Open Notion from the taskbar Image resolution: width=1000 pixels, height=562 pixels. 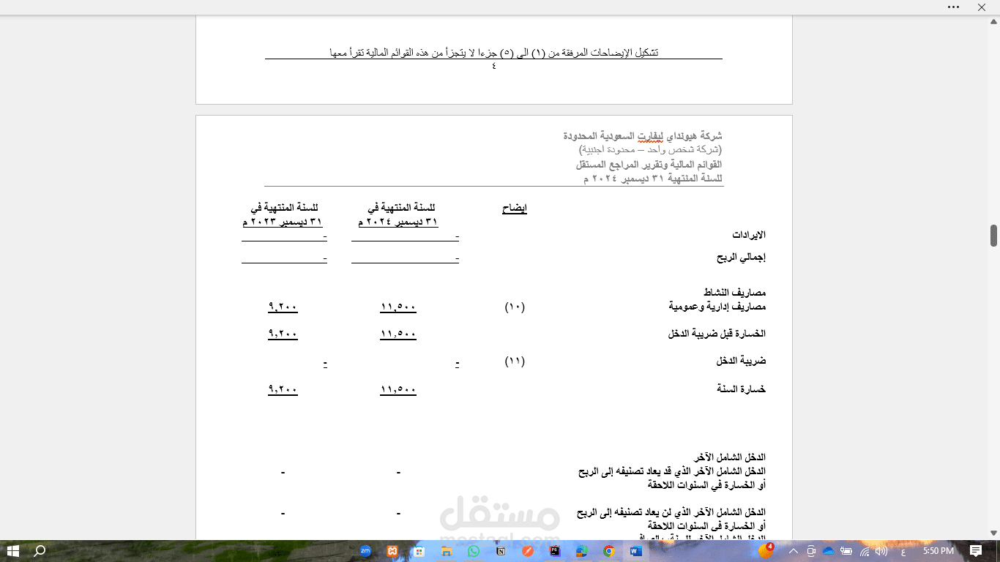point(501,550)
